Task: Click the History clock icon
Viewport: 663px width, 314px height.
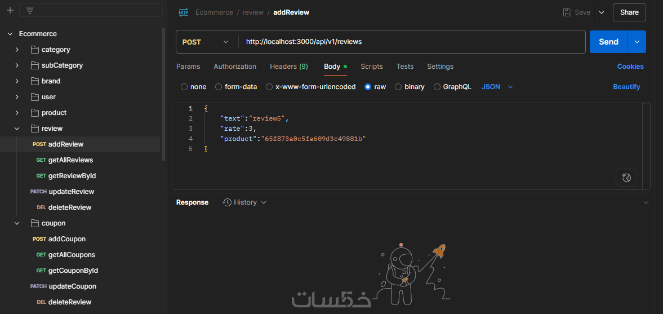Action: point(228,202)
